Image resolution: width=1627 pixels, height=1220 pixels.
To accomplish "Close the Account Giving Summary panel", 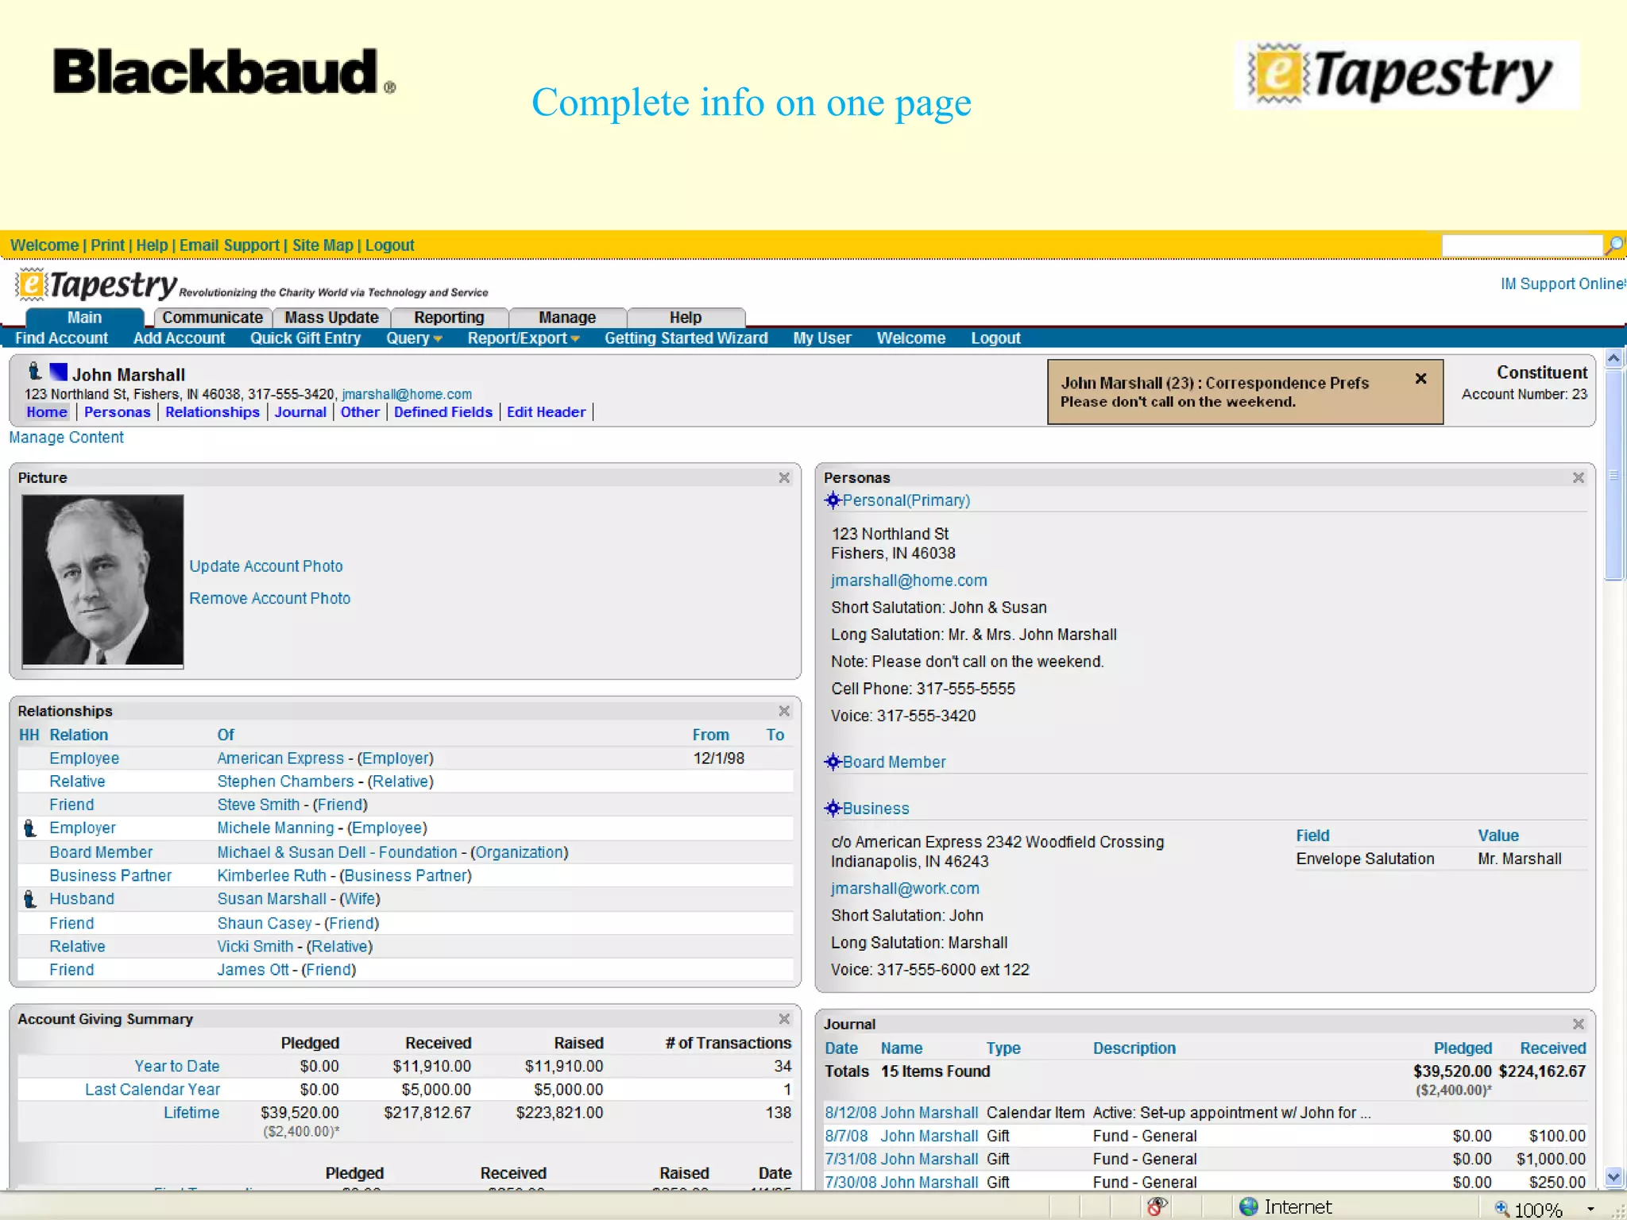I will [x=784, y=1019].
